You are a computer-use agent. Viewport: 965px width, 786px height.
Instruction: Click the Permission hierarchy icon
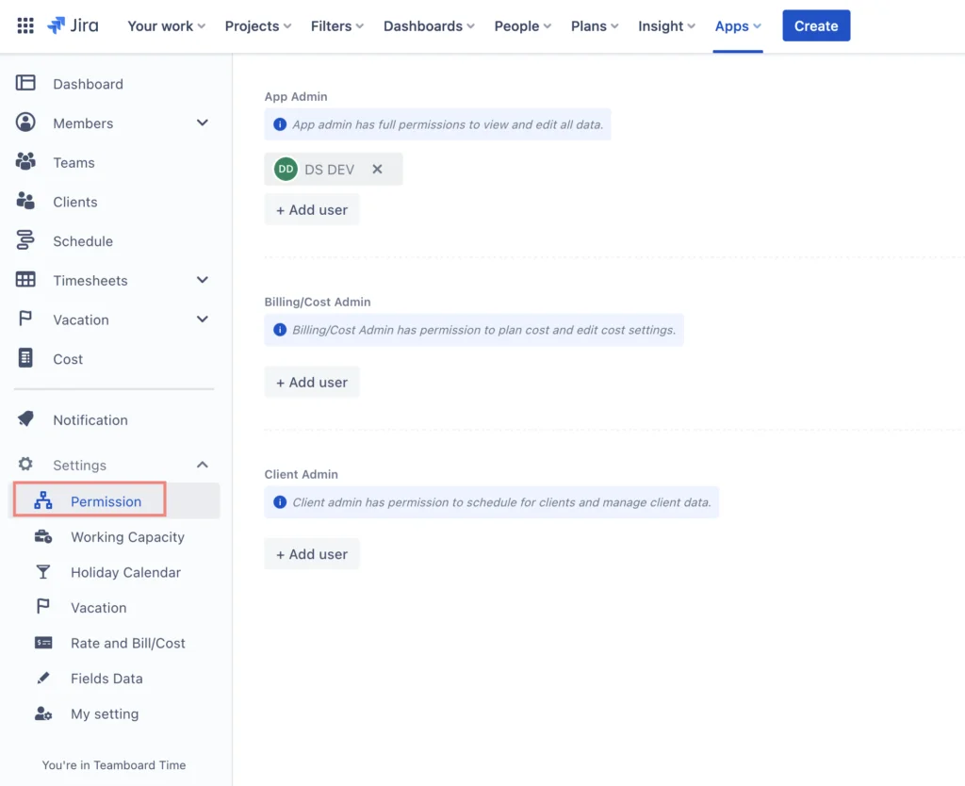pyautogui.click(x=43, y=501)
